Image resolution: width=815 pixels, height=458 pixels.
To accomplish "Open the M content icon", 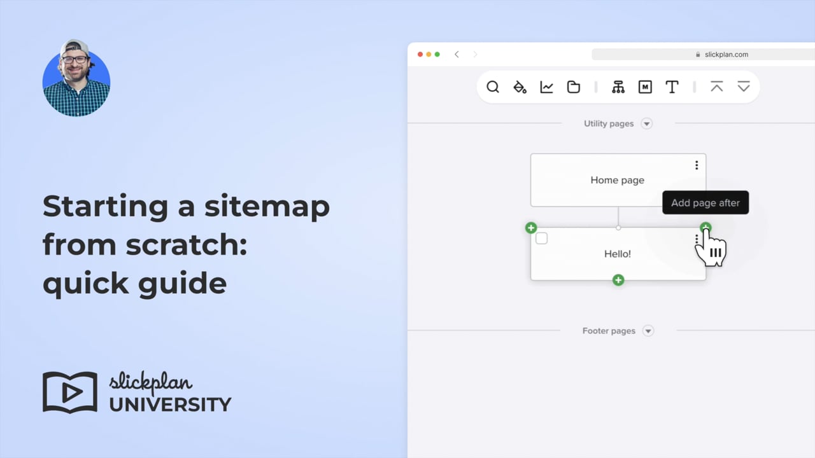I will click(645, 87).
